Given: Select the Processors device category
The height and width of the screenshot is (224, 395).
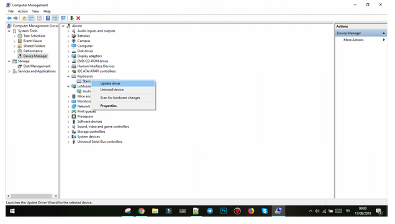Looking at the screenshot, I should pos(85,117).
